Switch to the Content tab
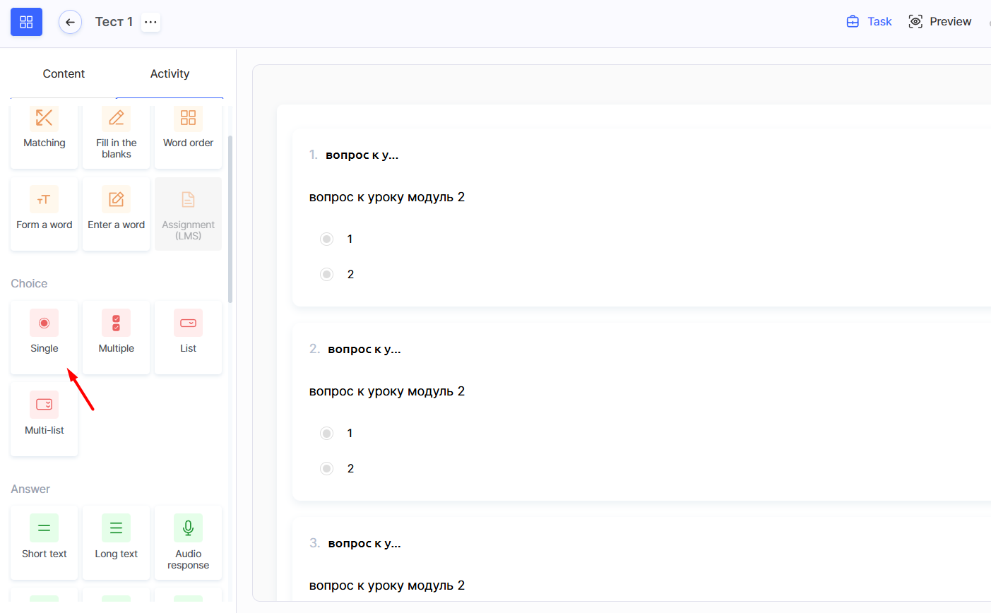 (64, 73)
